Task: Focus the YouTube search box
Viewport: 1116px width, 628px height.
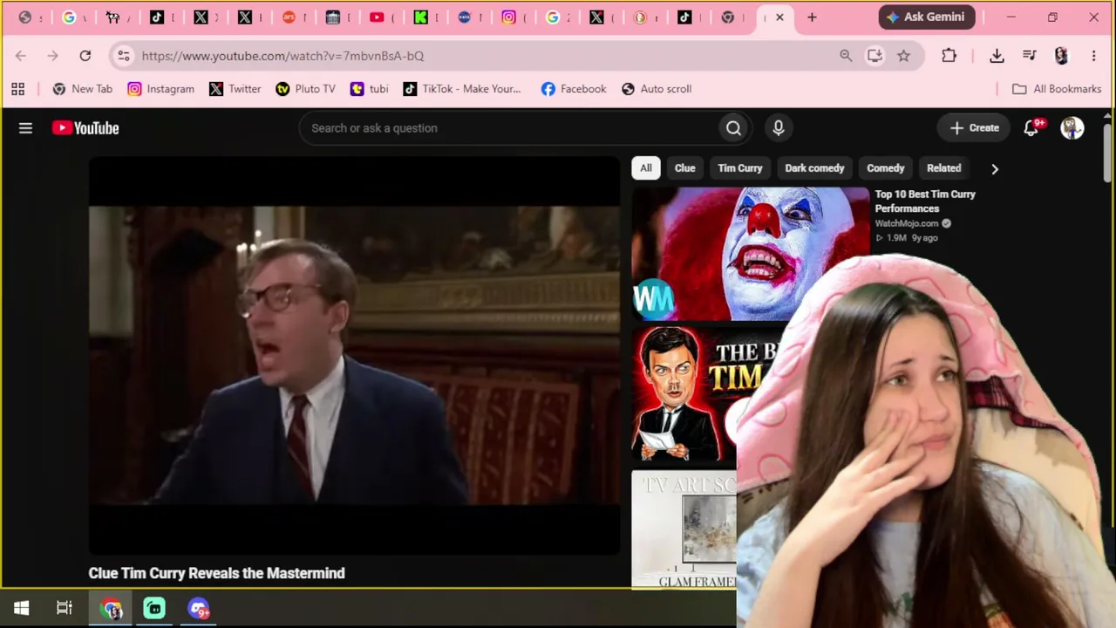Action: (509, 128)
